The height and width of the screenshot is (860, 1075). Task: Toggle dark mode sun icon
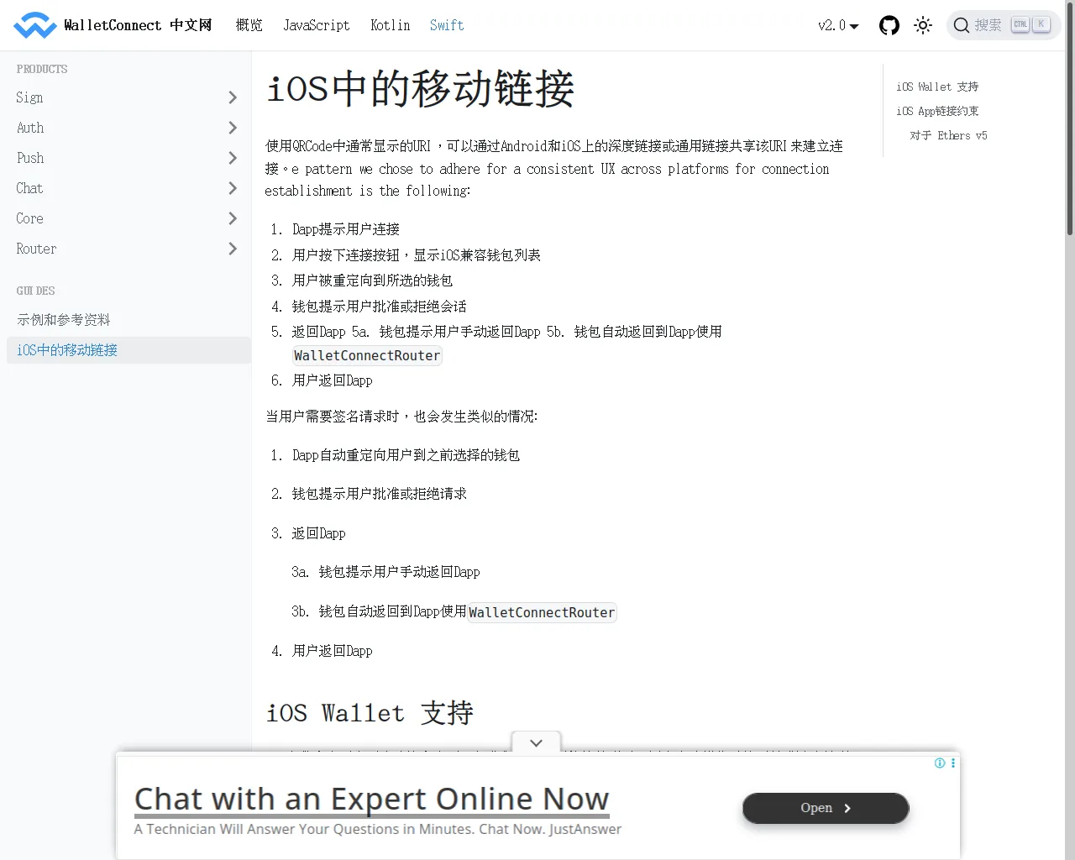click(923, 25)
